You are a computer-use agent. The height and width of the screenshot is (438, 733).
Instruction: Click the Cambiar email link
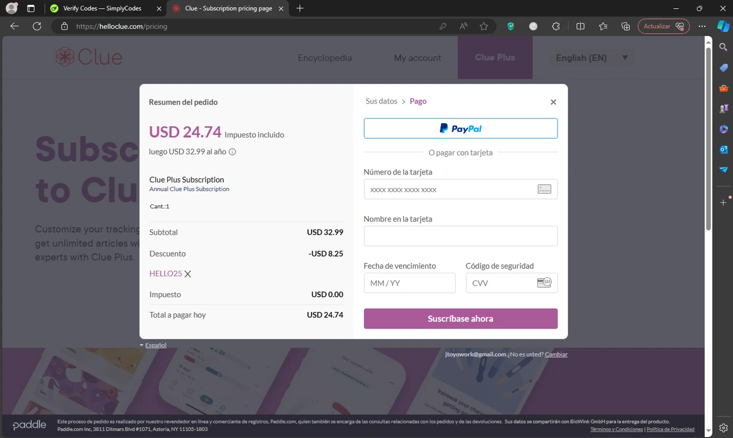pyautogui.click(x=556, y=354)
